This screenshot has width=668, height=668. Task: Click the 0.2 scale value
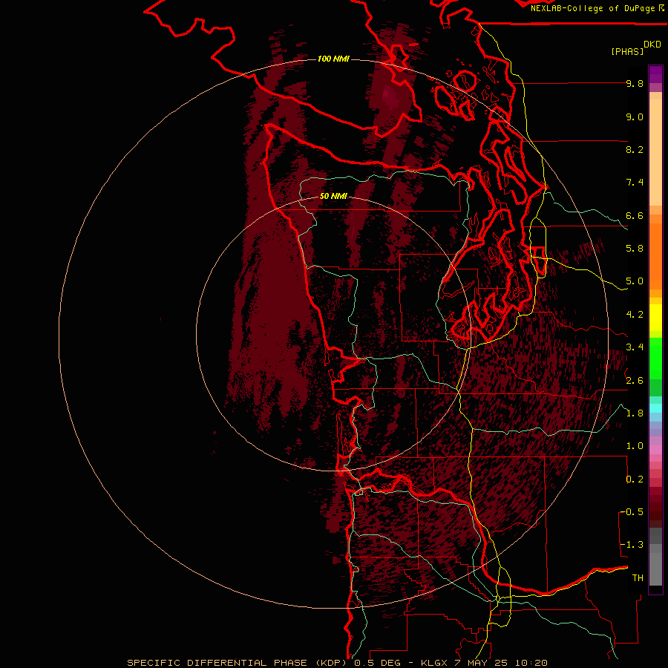click(x=635, y=479)
